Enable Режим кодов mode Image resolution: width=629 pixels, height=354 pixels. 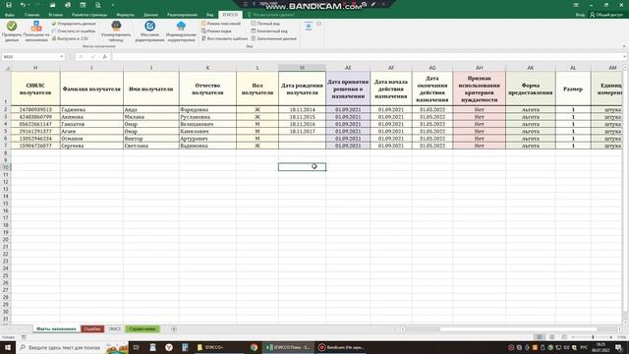216,30
